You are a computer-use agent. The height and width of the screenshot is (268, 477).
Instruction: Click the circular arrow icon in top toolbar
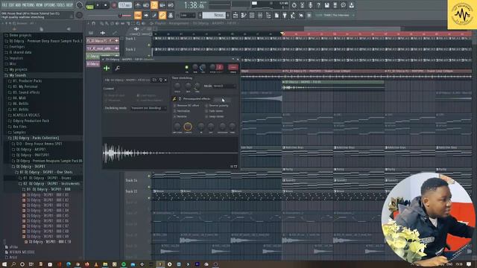pyautogui.click(x=294, y=5)
